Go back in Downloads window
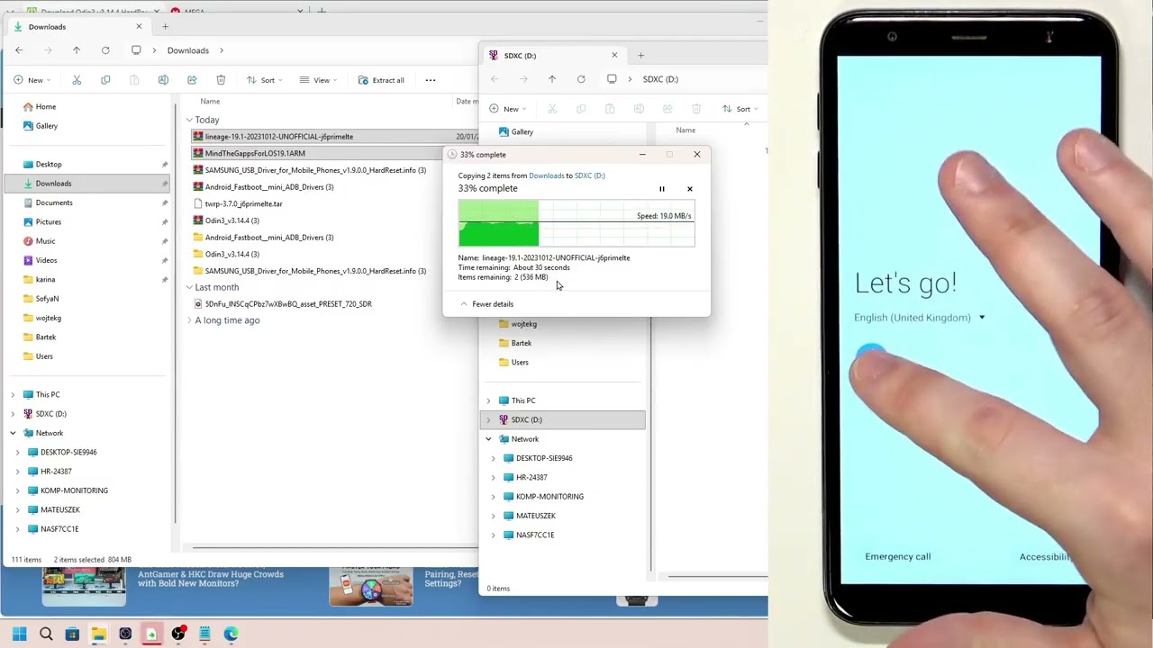This screenshot has height=648, width=1153. pyautogui.click(x=19, y=50)
